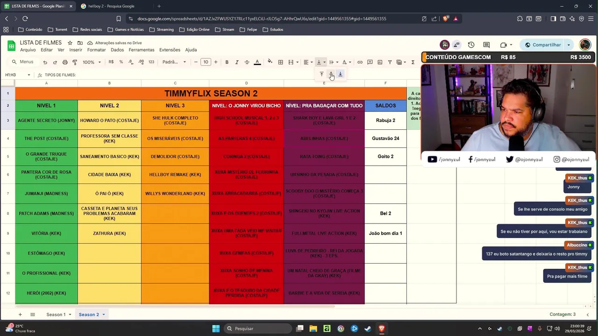Image resolution: width=598 pixels, height=336 pixels.
Task: Open the Torrent bookmarks folder
Action: tap(57, 29)
